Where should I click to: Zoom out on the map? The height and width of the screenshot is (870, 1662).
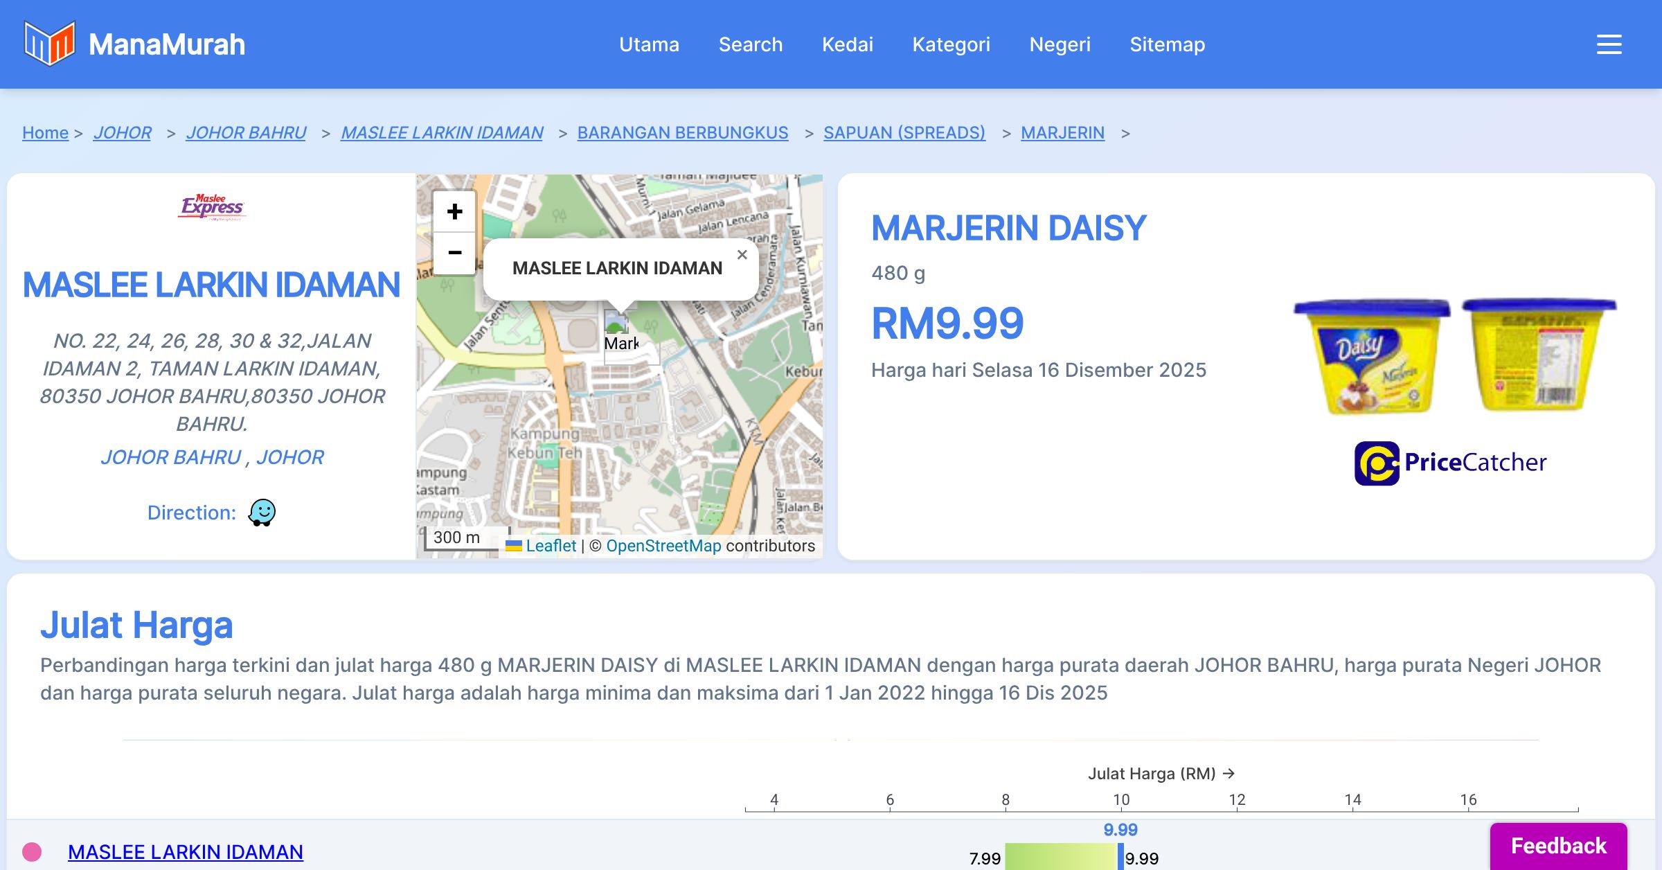(x=454, y=253)
